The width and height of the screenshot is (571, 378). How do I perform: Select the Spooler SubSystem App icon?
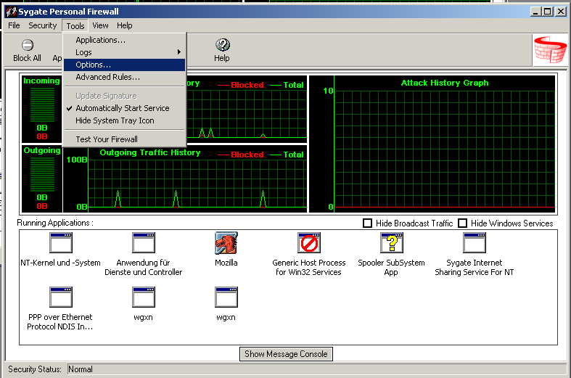pos(392,243)
